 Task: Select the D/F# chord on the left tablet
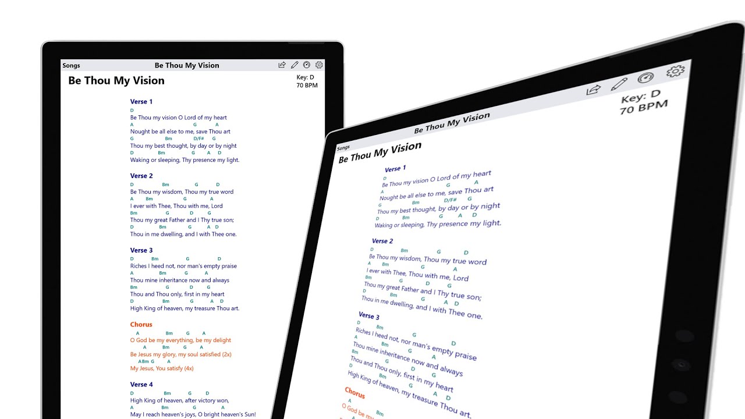click(199, 139)
